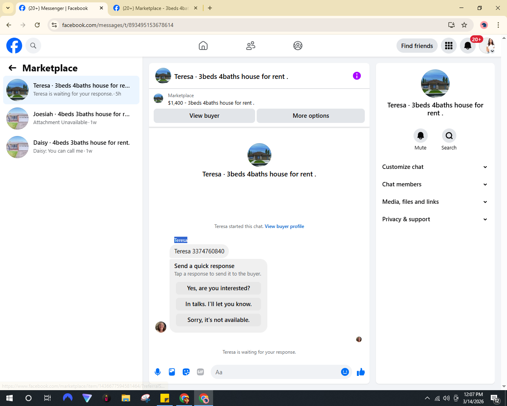The height and width of the screenshot is (406, 507).
Task: Show hidden system tray icons chevron
Action: pos(427,398)
